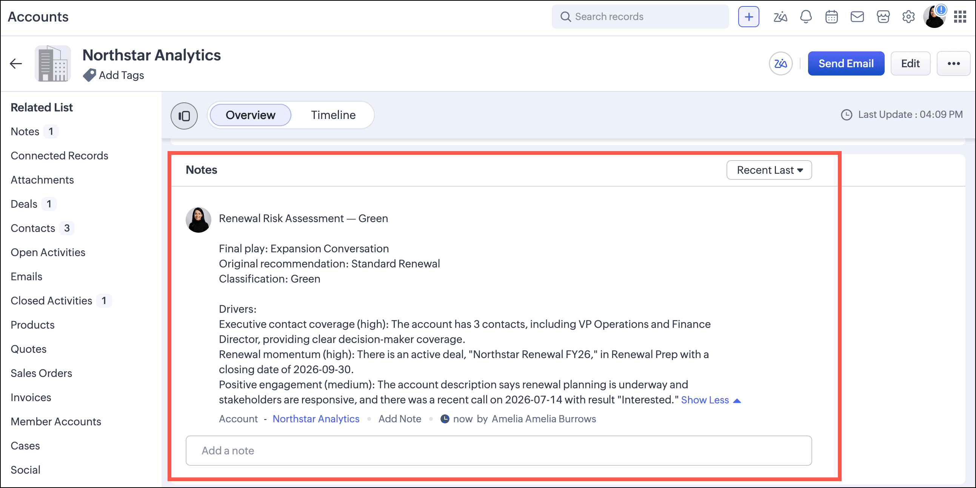Toggle the related list sidebar panel

click(184, 116)
